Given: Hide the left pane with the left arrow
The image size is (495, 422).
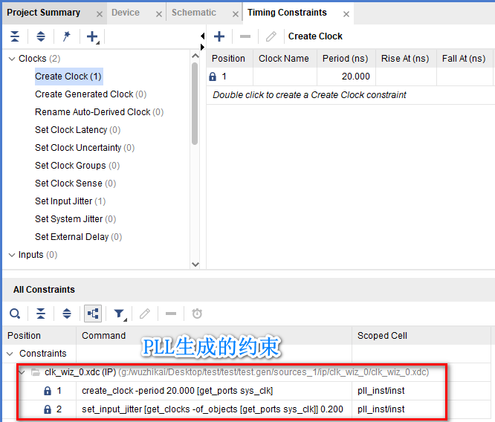Looking at the screenshot, I should pos(202,36).
